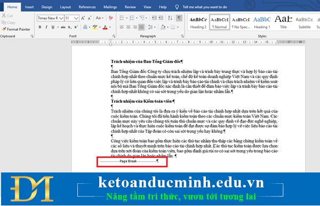
Task: Open font color dropdown arrow
Action: [110, 27]
